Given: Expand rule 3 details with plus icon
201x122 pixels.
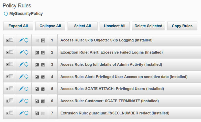Looking at the screenshot, I should click(x=8, y=64).
